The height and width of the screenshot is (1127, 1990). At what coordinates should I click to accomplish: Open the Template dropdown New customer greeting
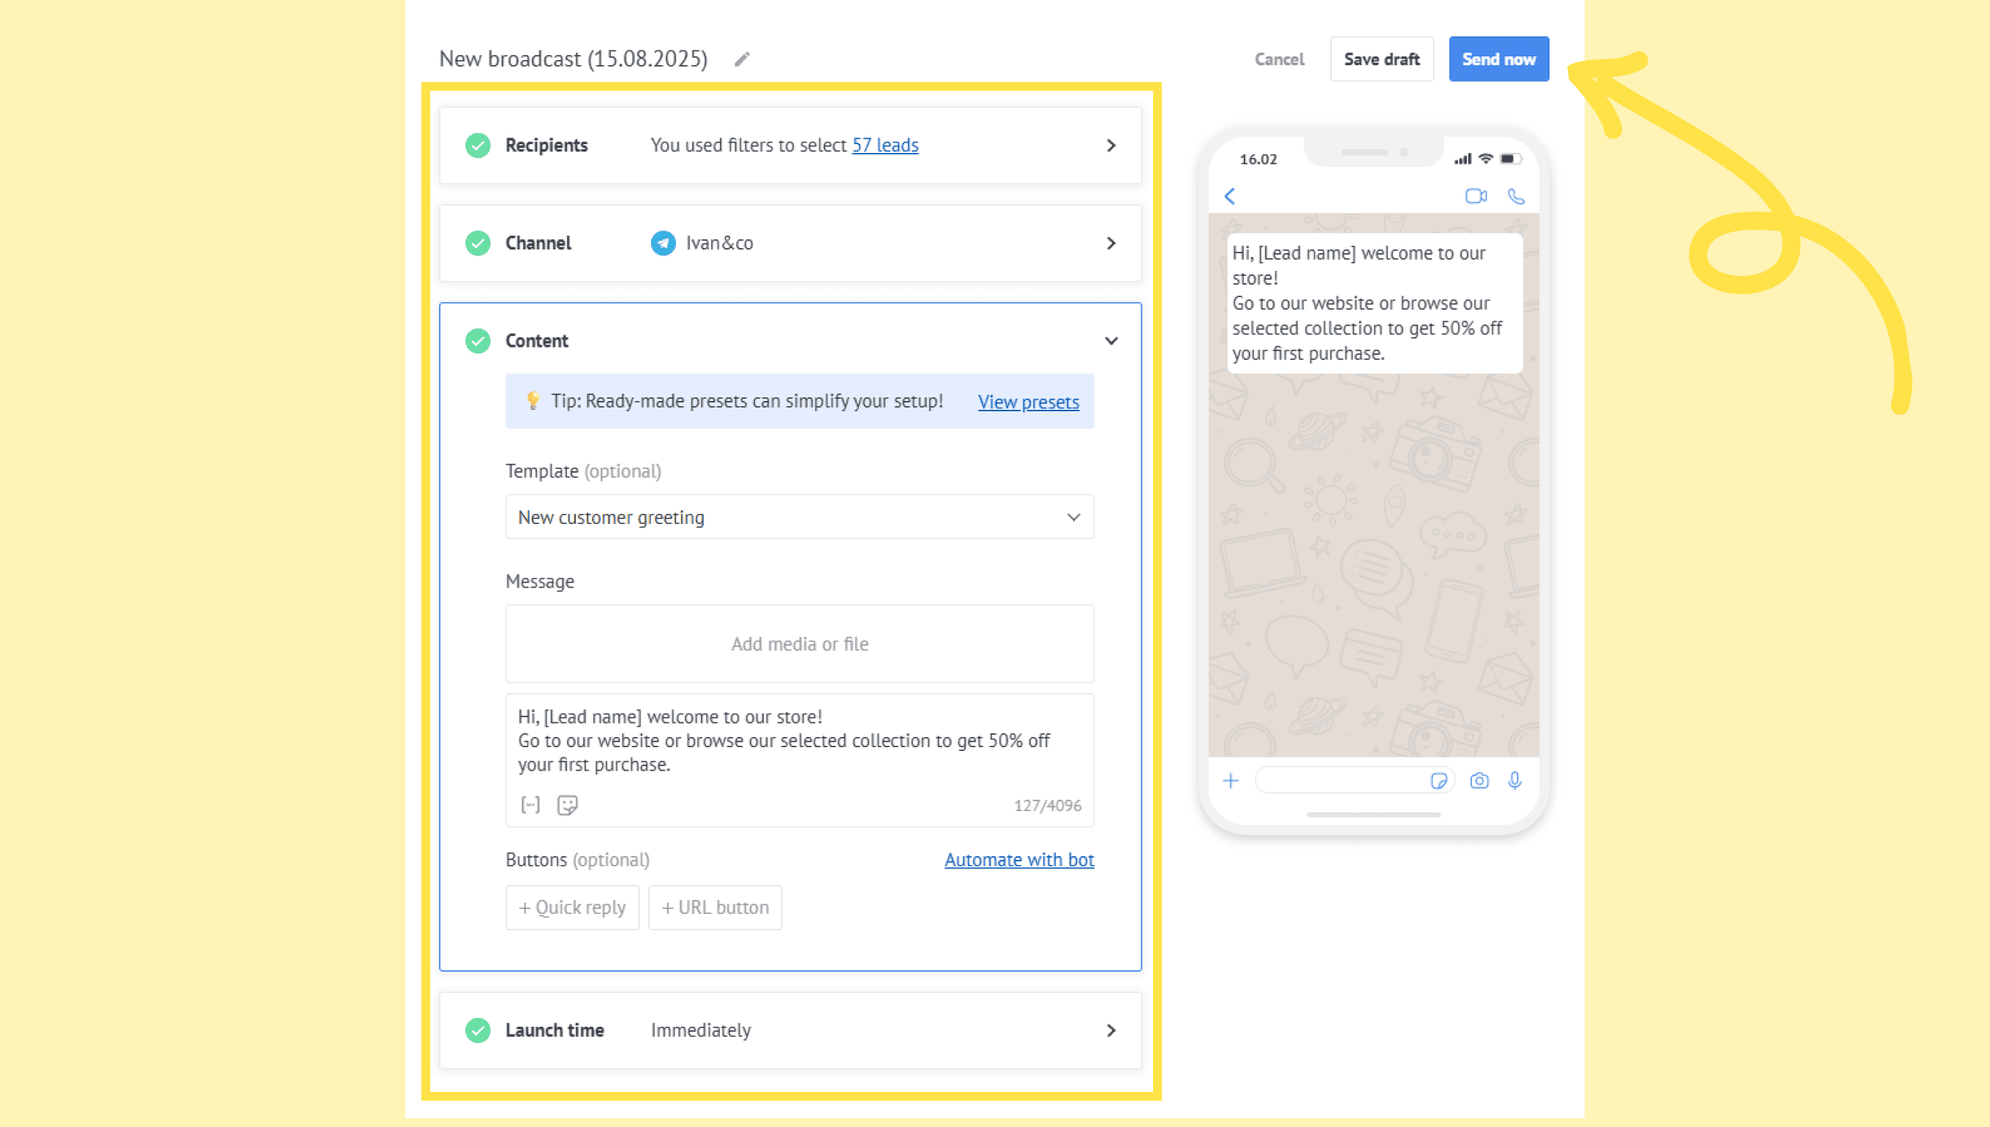(x=799, y=517)
